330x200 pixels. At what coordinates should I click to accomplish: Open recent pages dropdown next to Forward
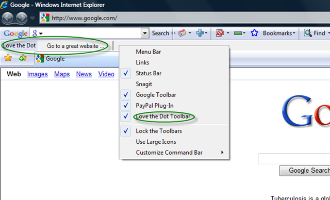pos(32,18)
